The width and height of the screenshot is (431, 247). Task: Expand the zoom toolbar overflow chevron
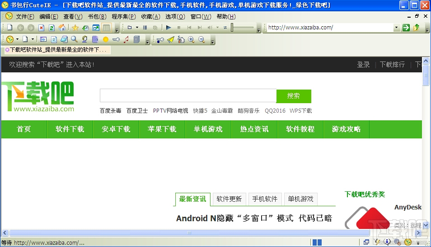point(212,42)
